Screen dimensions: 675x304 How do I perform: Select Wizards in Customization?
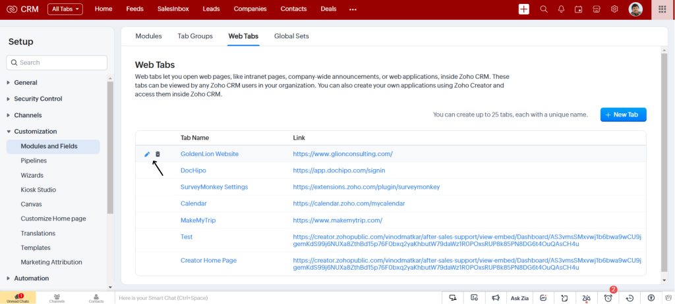pyautogui.click(x=32, y=176)
